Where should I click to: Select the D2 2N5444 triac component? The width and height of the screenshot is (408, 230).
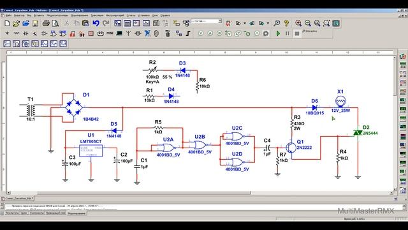(358, 133)
